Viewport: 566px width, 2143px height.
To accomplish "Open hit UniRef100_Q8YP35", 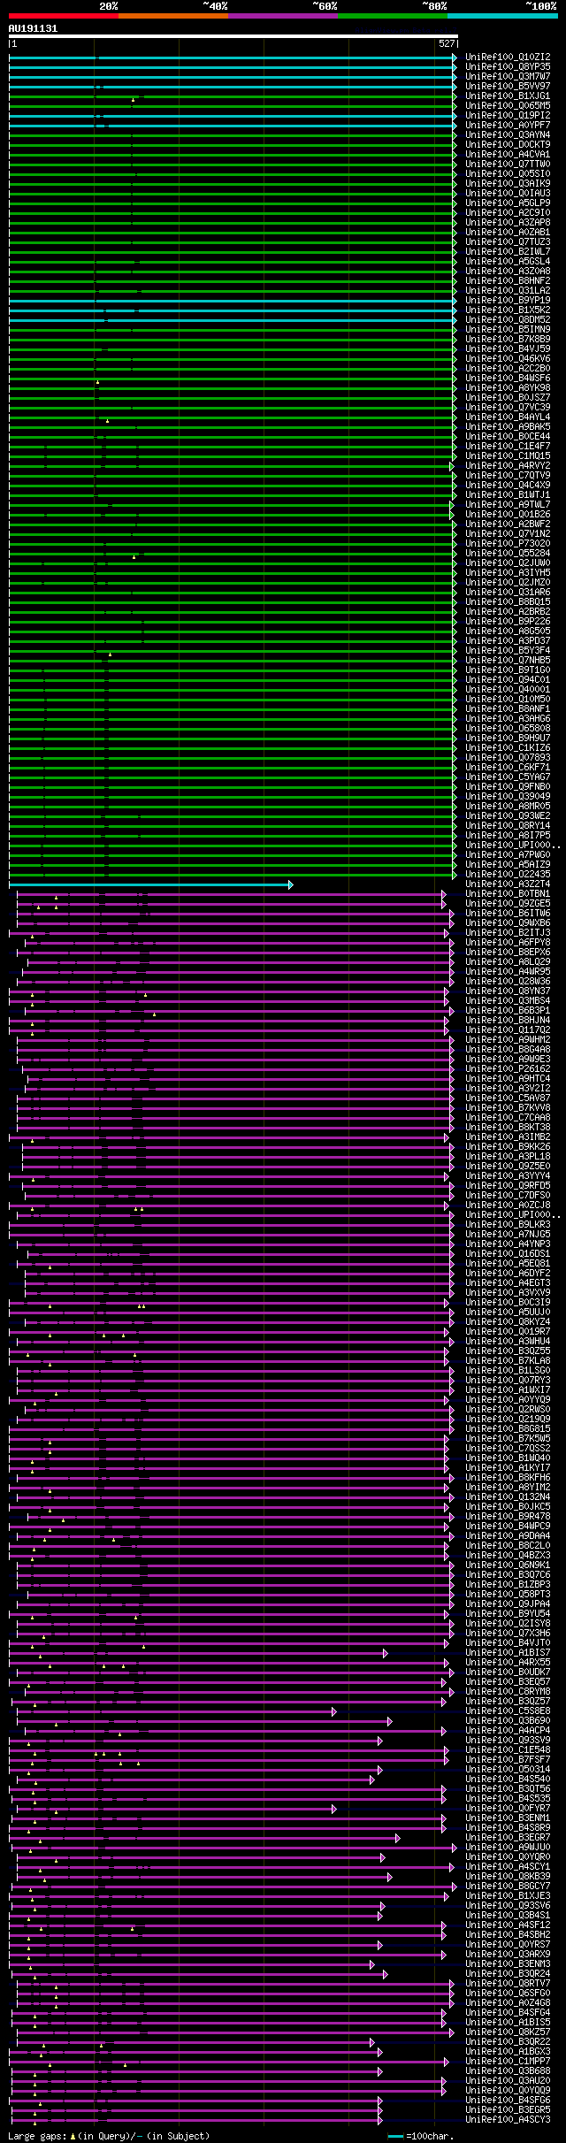I will click(508, 66).
